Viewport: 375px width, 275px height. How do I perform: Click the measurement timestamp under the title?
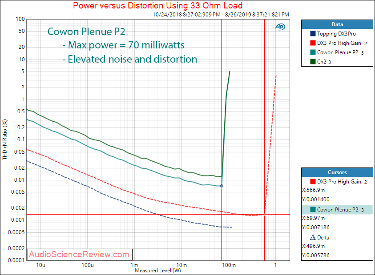pyautogui.click(x=221, y=15)
